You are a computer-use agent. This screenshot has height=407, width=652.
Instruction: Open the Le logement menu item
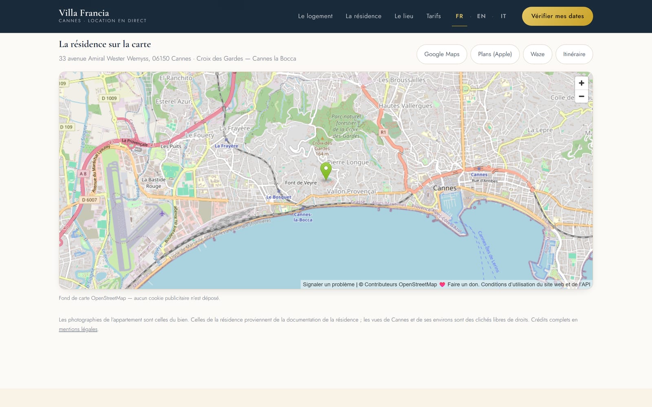[x=315, y=16]
